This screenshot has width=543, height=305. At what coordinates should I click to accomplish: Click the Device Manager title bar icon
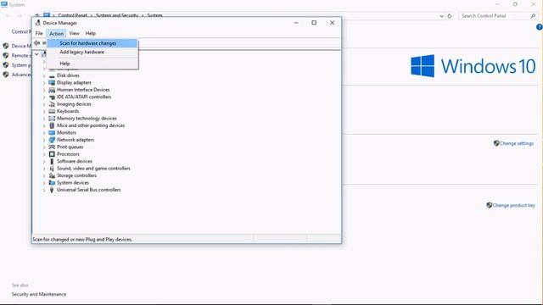tap(37, 23)
